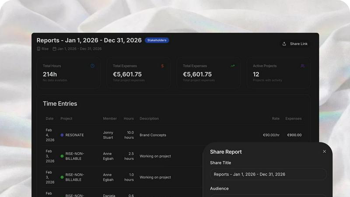Viewport: 350px width, 197px height.
Task: Click the share upload icon
Action: [x=284, y=44]
